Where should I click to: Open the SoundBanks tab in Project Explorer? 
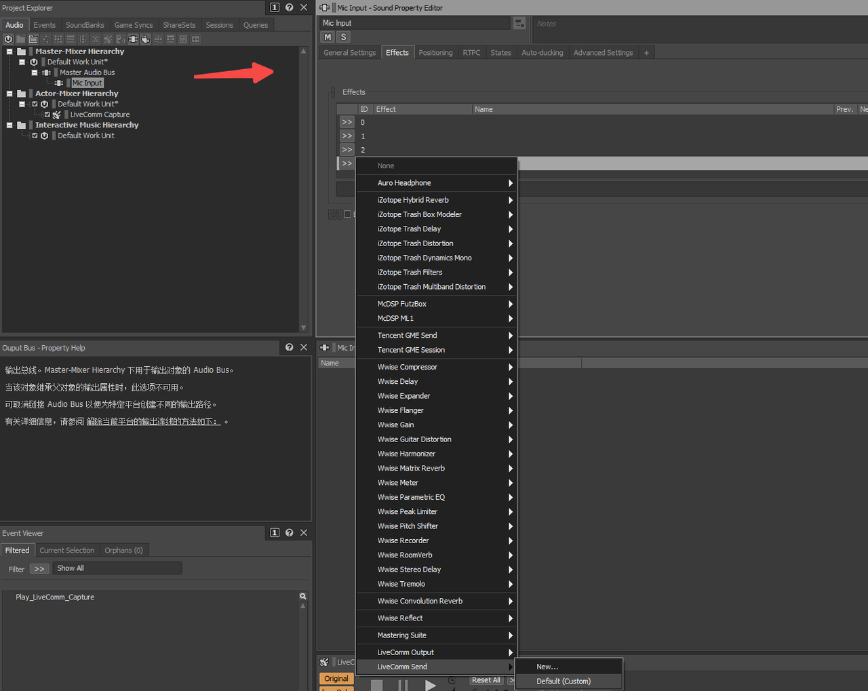click(85, 25)
